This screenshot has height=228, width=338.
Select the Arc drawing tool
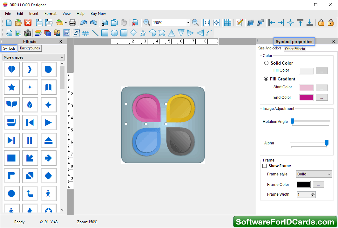(x=209, y=33)
